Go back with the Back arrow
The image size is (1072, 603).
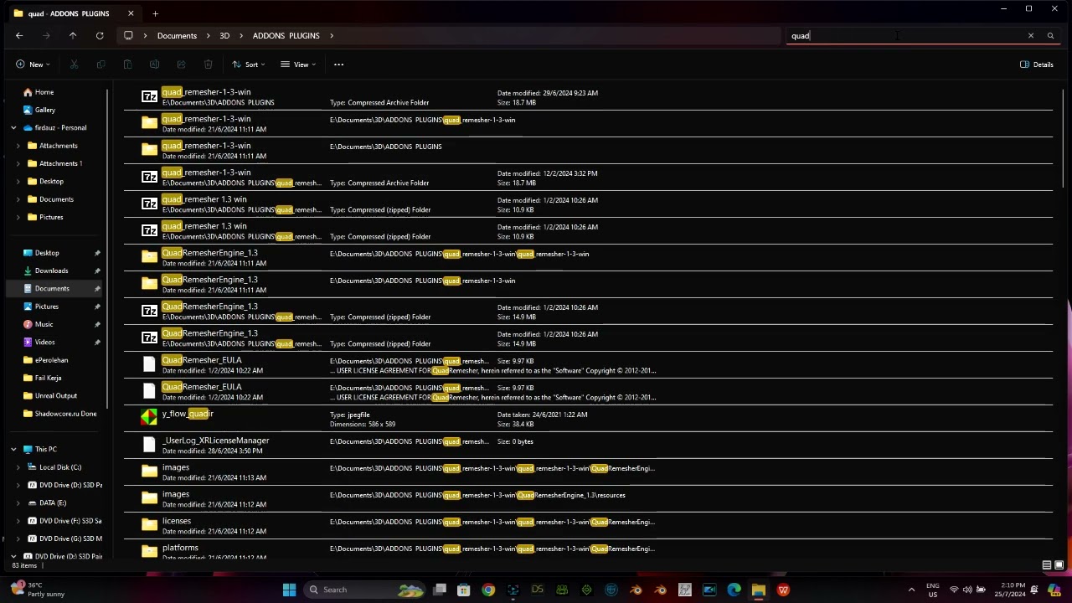click(19, 36)
